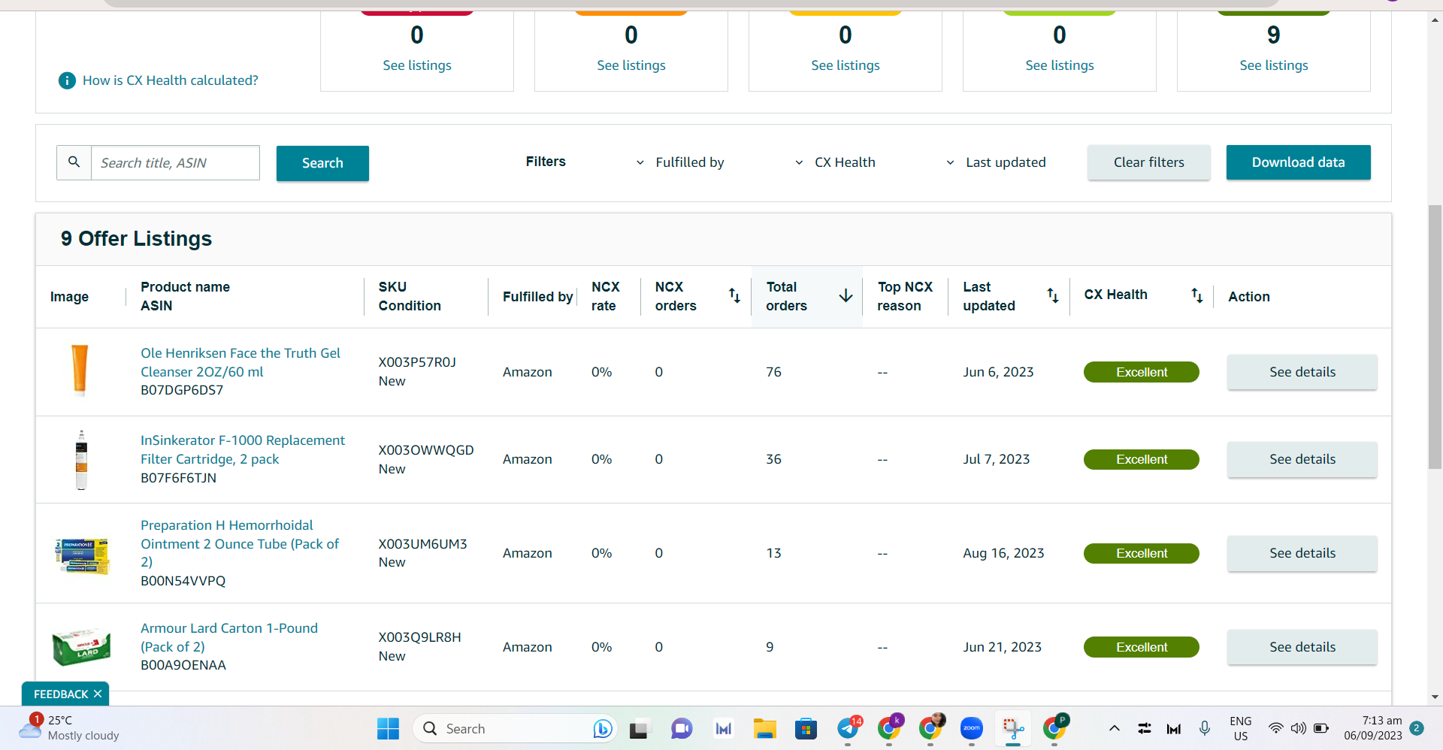The image size is (1443, 750).
Task: Sort the table by CX Health column
Action: 1197,296
